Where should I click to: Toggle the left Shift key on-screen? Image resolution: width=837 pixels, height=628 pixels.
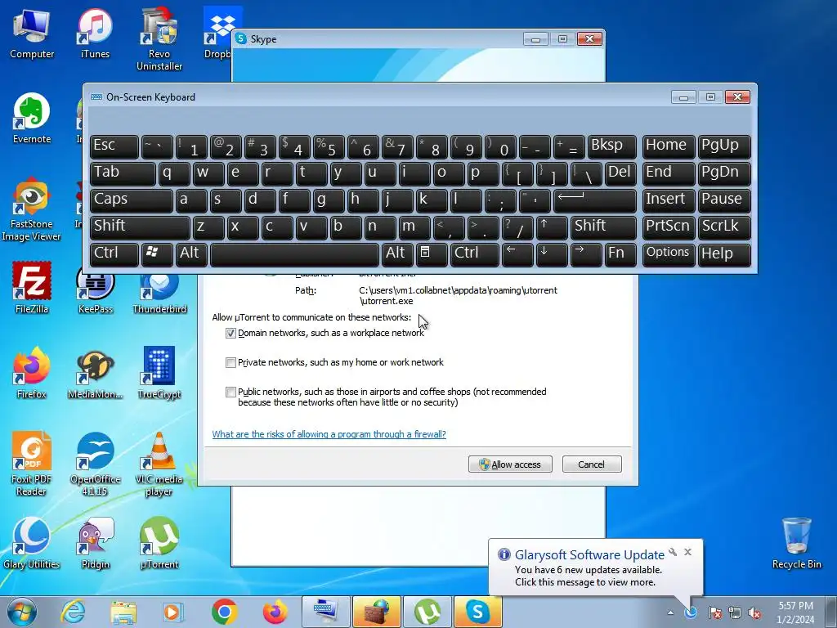pos(140,227)
